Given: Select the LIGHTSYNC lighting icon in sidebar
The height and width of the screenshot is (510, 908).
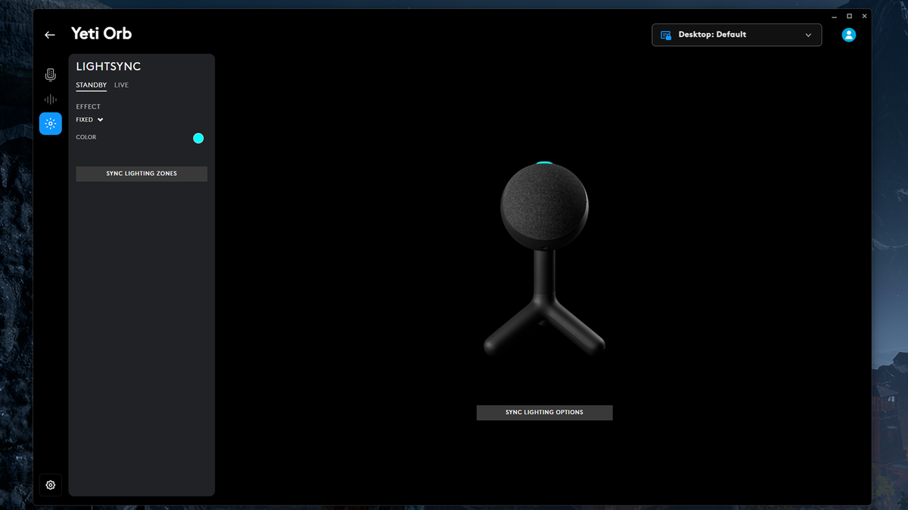Looking at the screenshot, I should [x=50, y=123].
